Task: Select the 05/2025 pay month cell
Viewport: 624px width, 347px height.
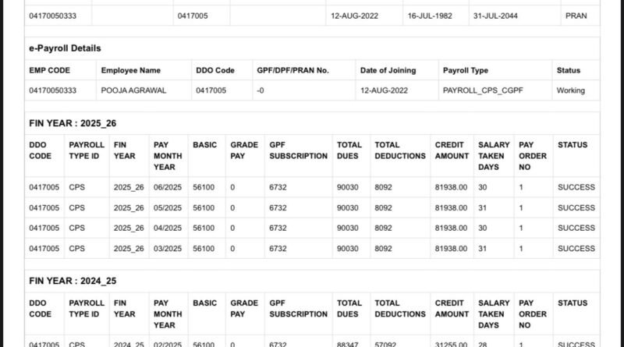Action: point(168,207)
